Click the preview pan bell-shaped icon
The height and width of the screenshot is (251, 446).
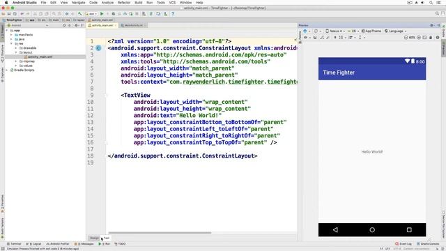[x=431, y=37]
